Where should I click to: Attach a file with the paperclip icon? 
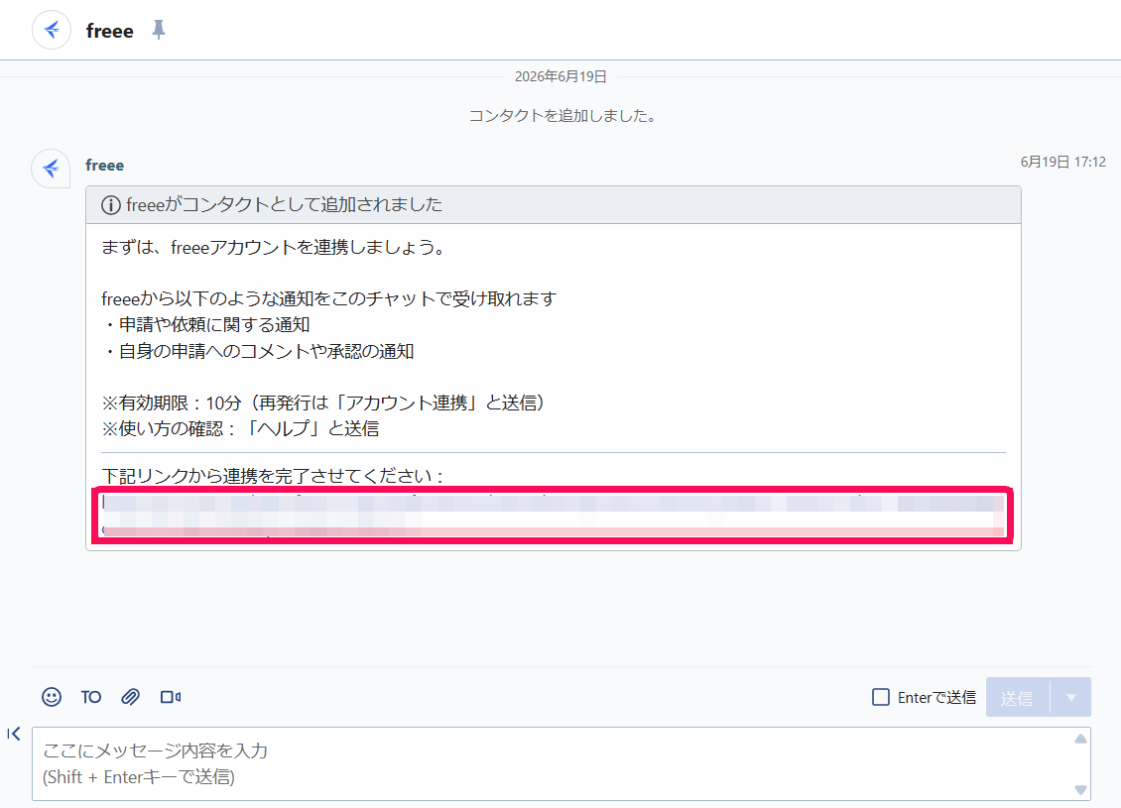click(x=130, y=697)
